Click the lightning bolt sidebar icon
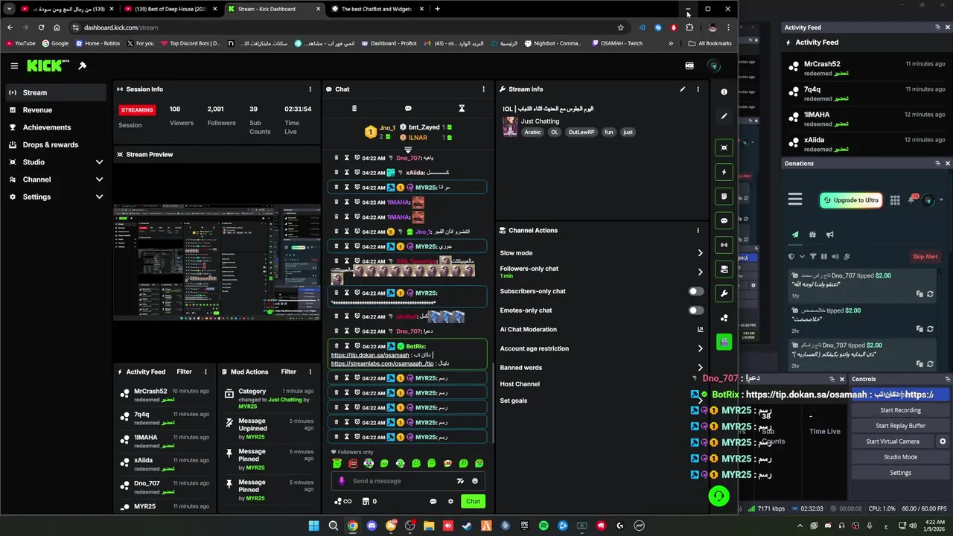This screenshot has width=953, height=536. click(x=724, y=172)
